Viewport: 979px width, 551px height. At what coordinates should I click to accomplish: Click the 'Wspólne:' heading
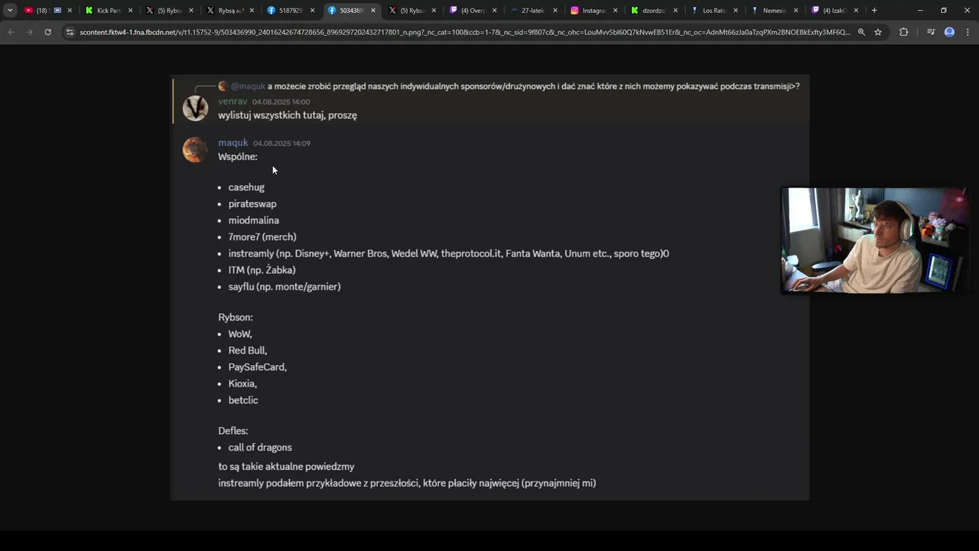(x=238, y=157)
